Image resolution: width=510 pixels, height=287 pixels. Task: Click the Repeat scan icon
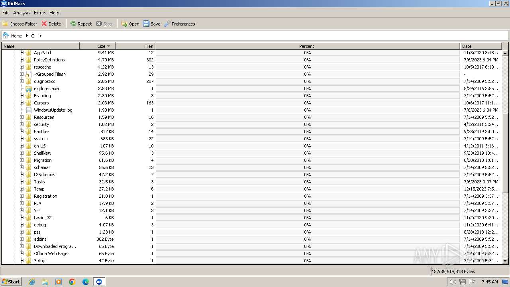(x=73, y=24)
